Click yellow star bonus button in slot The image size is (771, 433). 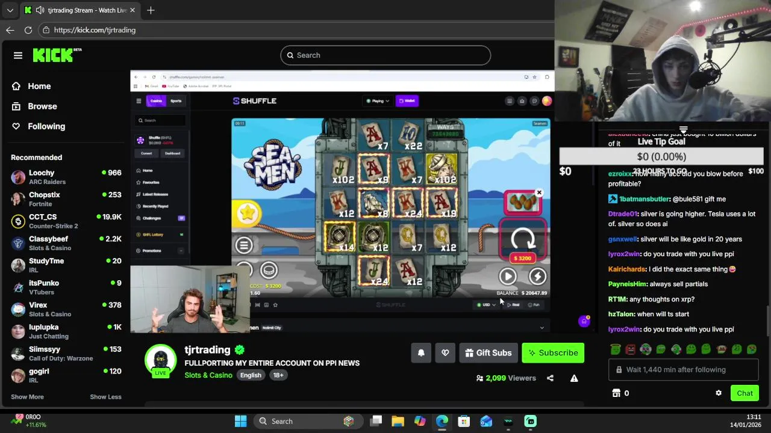[x=247, y=213]
